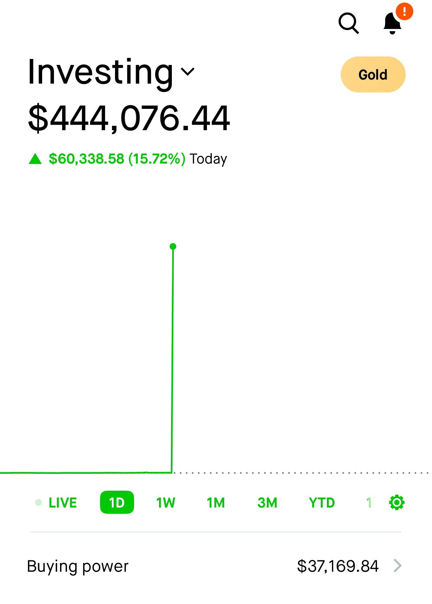The height and width of the screenshot is (604, 432).
Task: Switch to the 1M range tab
Action: (x=216, y=502)
